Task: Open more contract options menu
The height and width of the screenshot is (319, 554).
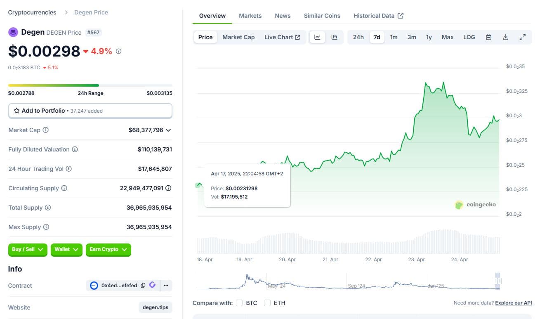Action: [166, 285]
